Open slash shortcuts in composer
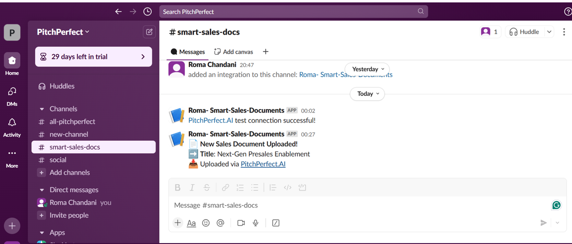This screenshot has height=244, width=572. coord(276,223)
